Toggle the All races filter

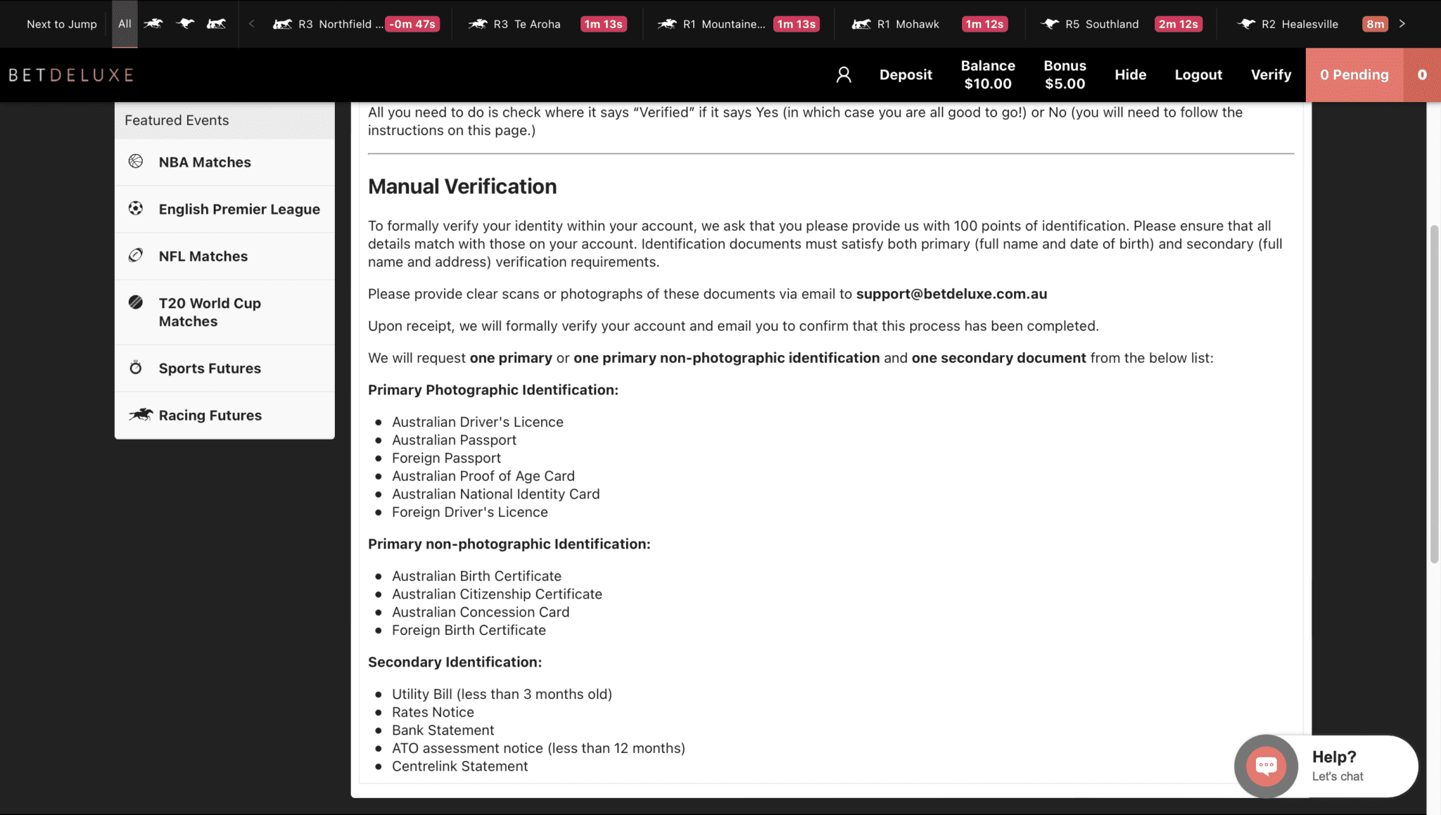pyautogui.click(x=125, y=24)
